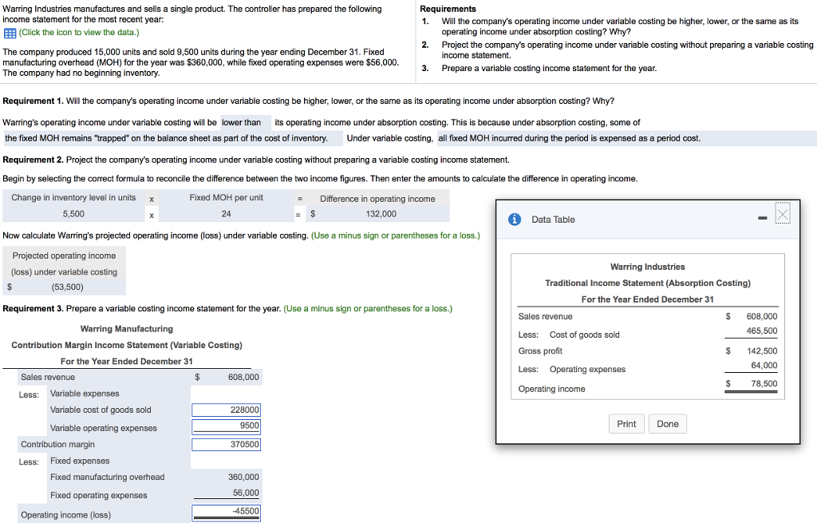817x527 pixels.
Task: Click the Done button
Action: click(668, 424)
